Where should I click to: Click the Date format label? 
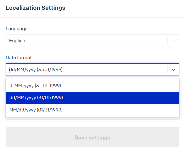pyautogui.click(x=19, y=58)
